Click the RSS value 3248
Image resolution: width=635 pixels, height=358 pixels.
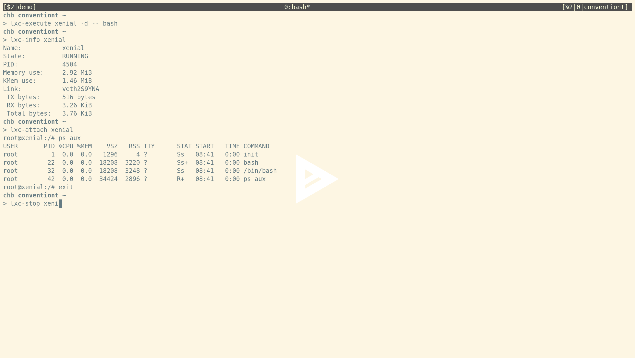[x=132, y=171]
